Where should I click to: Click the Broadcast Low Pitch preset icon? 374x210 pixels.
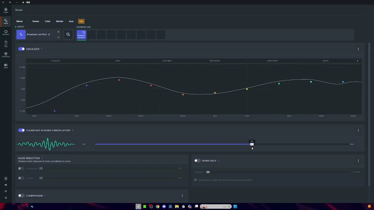click(x=21, y=34)
